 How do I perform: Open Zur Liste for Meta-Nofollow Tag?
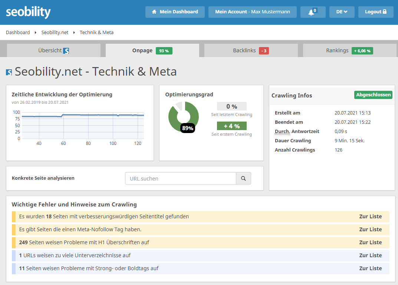coord(370,229)
